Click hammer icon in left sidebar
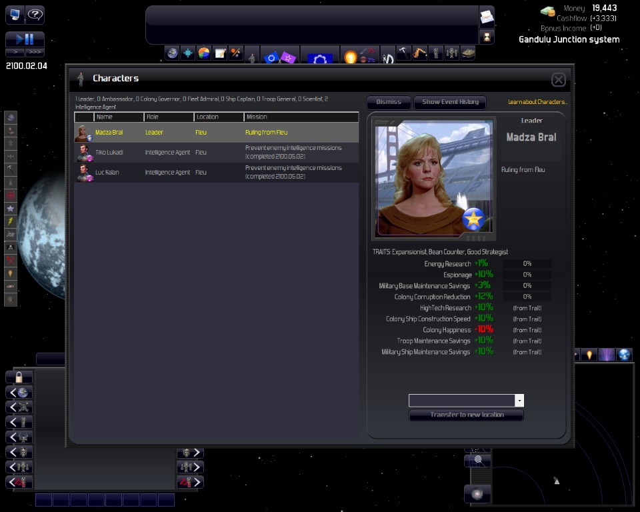 point(11,169)
